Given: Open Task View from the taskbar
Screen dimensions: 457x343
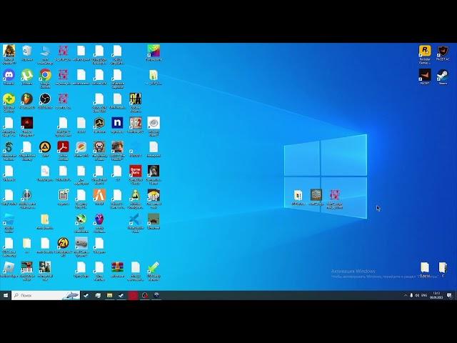Looking at the screenshot, I should (98, 295).
